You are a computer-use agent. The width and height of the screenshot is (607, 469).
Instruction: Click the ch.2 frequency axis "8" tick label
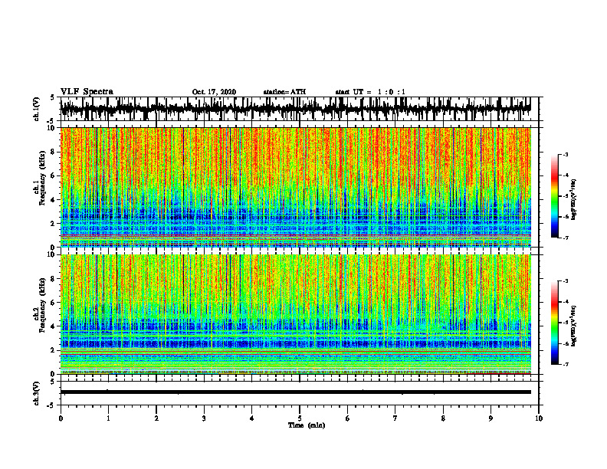coord(53,279)
